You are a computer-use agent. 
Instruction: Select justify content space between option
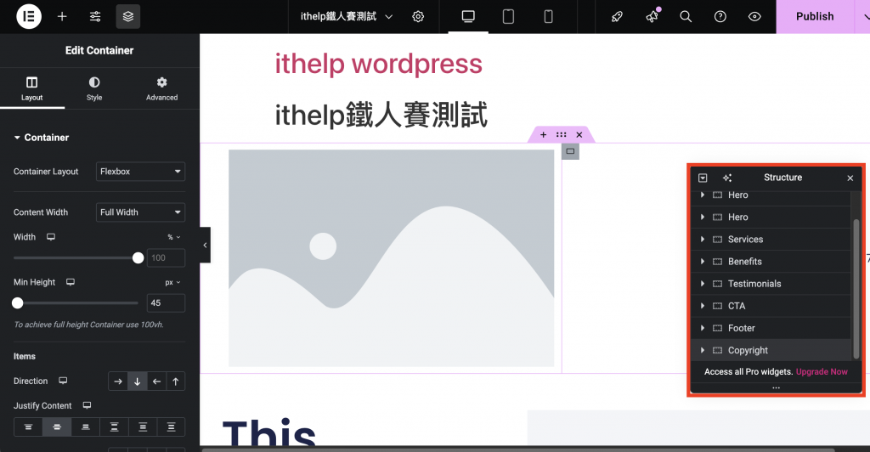[x=114, y=427]
